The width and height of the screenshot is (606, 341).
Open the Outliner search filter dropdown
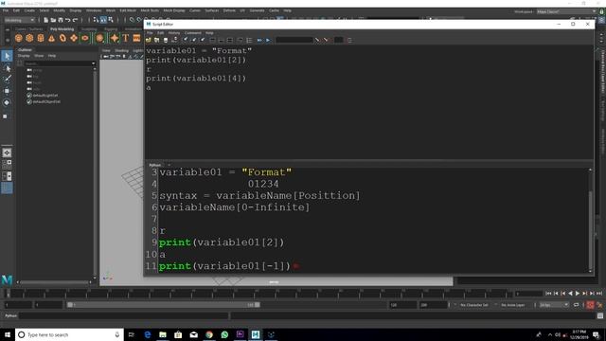pyautogui.click(x=94, y=63)
